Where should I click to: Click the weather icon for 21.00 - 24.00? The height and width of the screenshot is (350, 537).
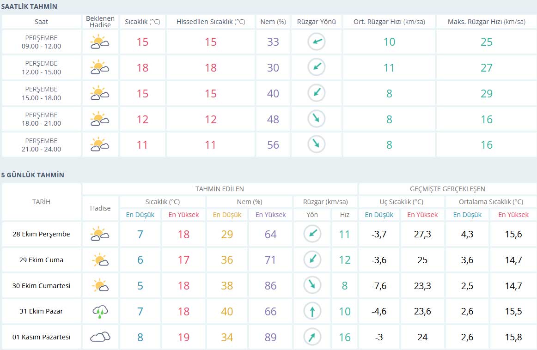(100, 145)
